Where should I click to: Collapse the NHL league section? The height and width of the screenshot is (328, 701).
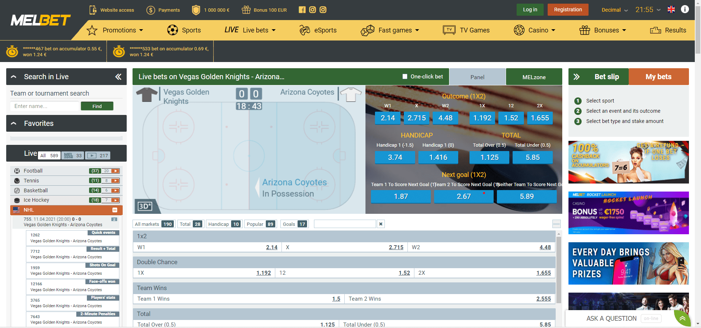coord(115,210)
